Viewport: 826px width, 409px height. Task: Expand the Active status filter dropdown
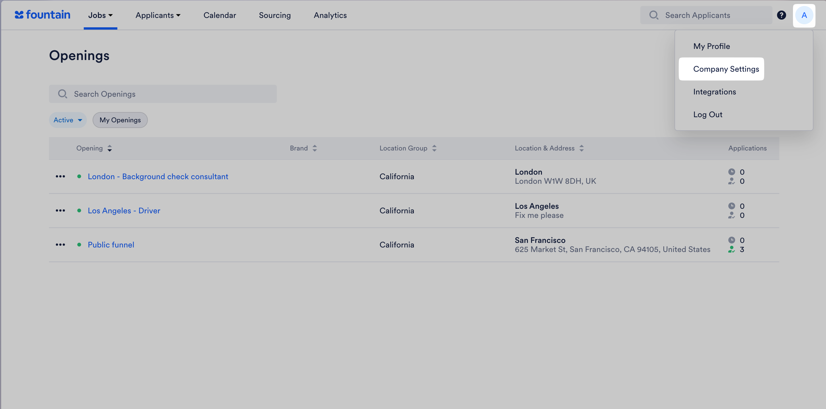[68, 120]
